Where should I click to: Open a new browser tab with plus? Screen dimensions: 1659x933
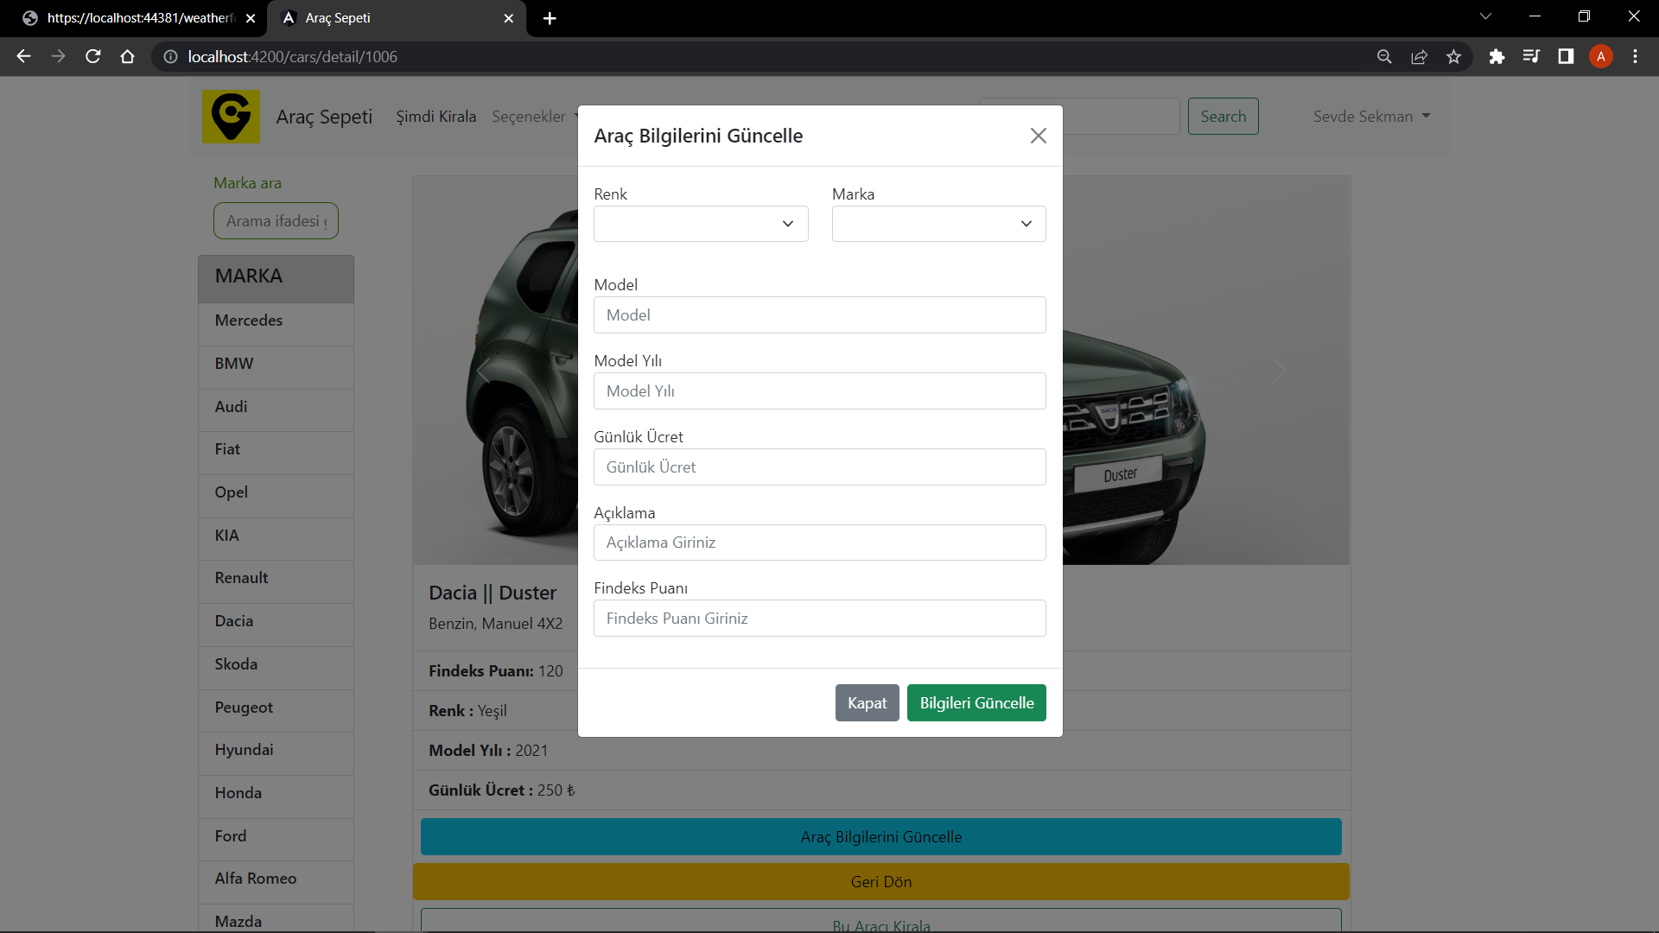(550, 18)
